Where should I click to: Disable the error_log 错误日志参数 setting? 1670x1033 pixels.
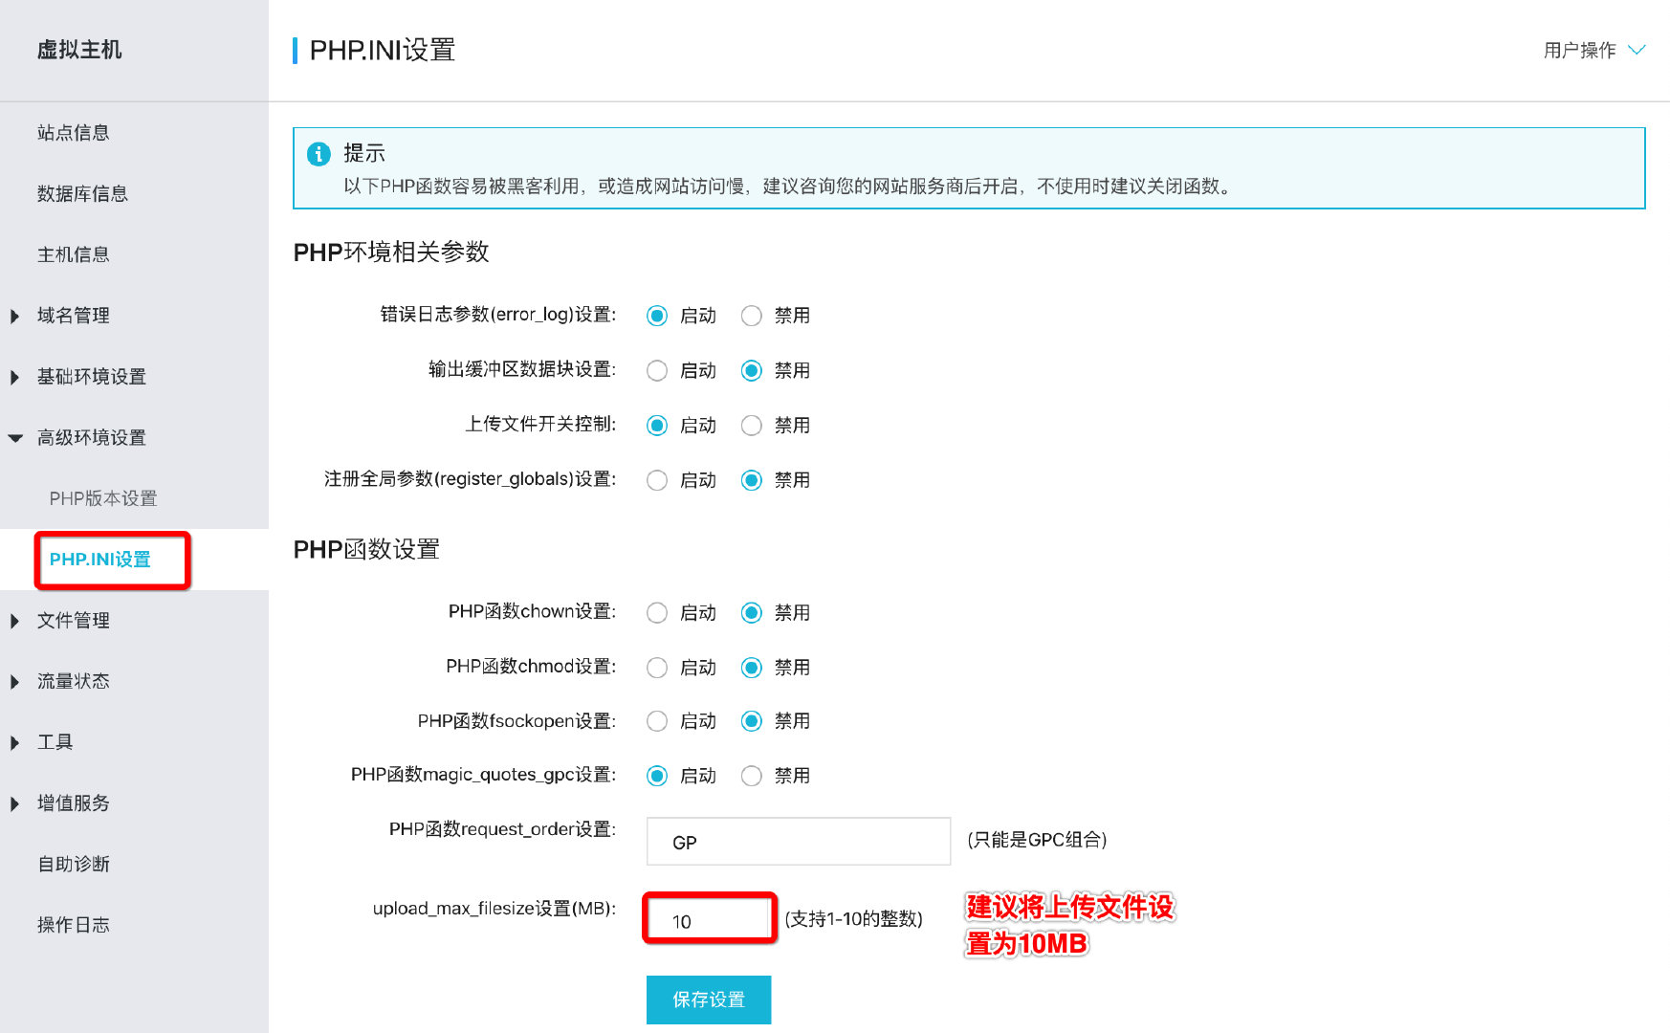pos(752,316)
